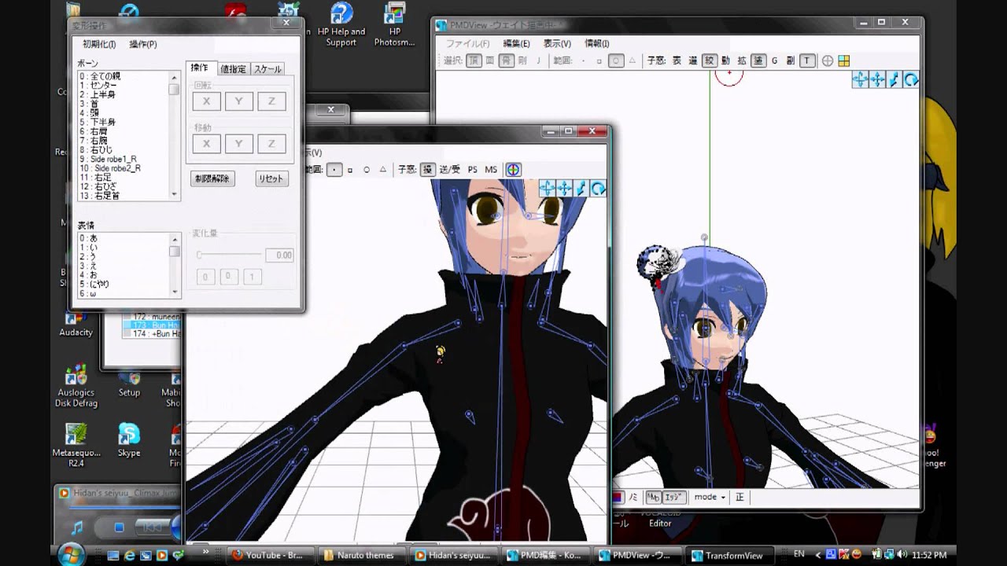The height and width of the screenshot is (566, 1007).
Task: Open the HP Help and Support desktop icon
Action: click(342, 24)
